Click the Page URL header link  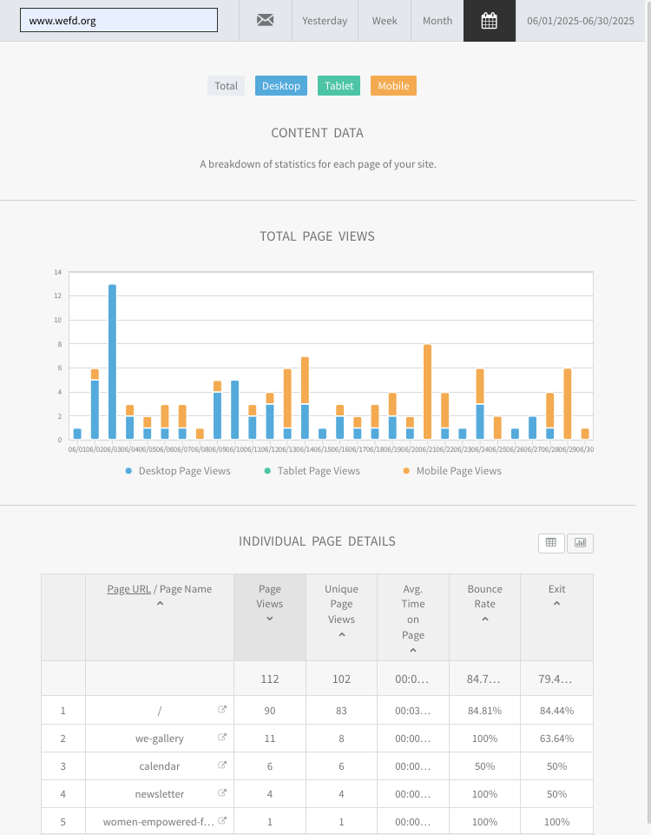(x=128, y=589)
